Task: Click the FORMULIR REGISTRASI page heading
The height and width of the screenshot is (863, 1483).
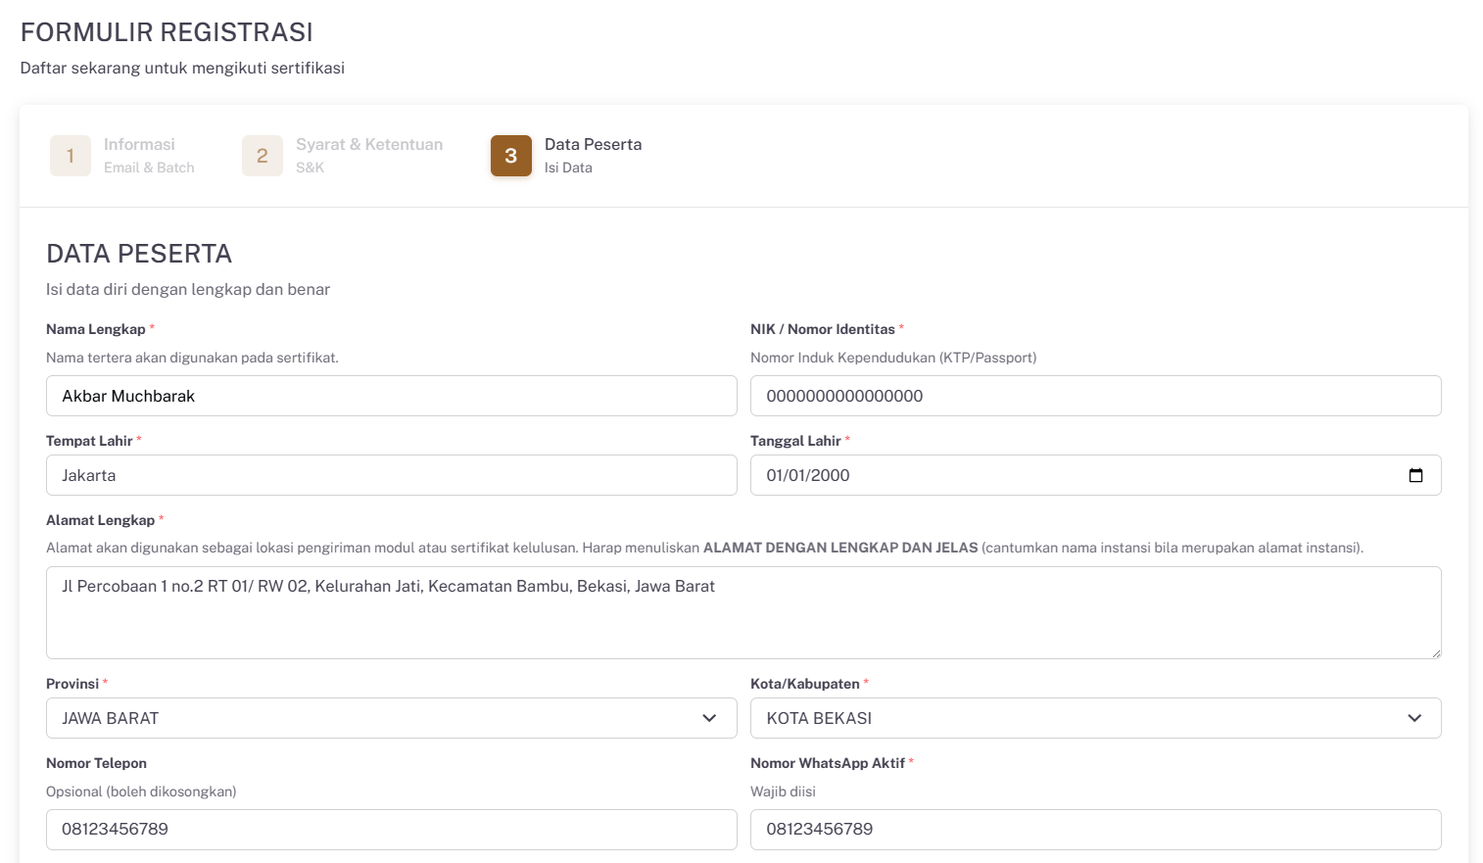Action: point(167,32)
